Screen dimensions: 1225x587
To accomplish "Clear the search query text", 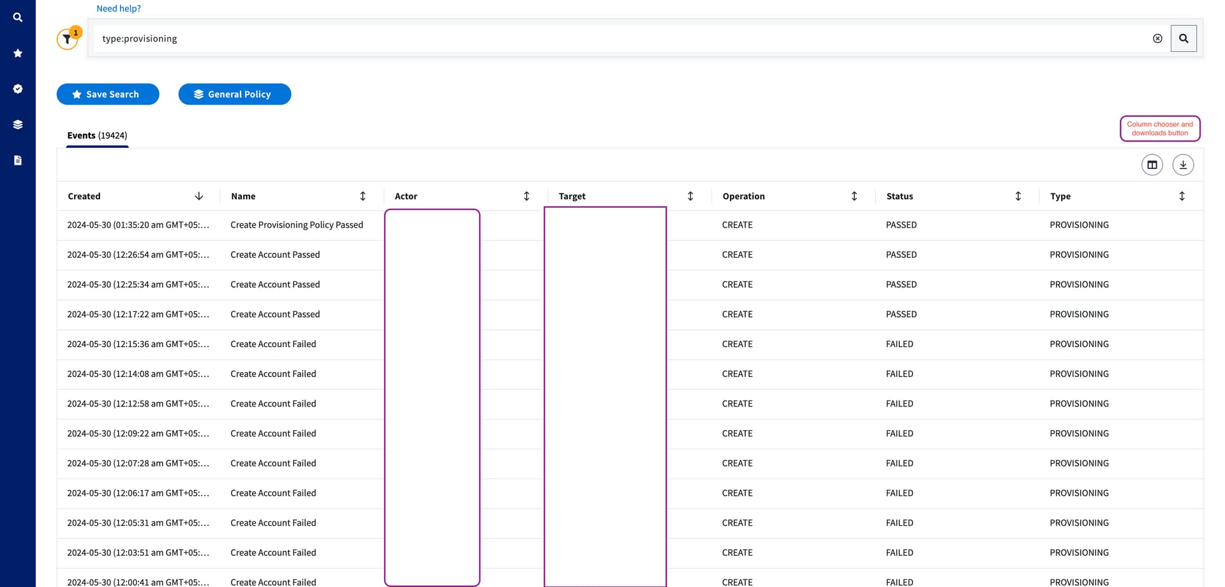I will pos(1157,38).
